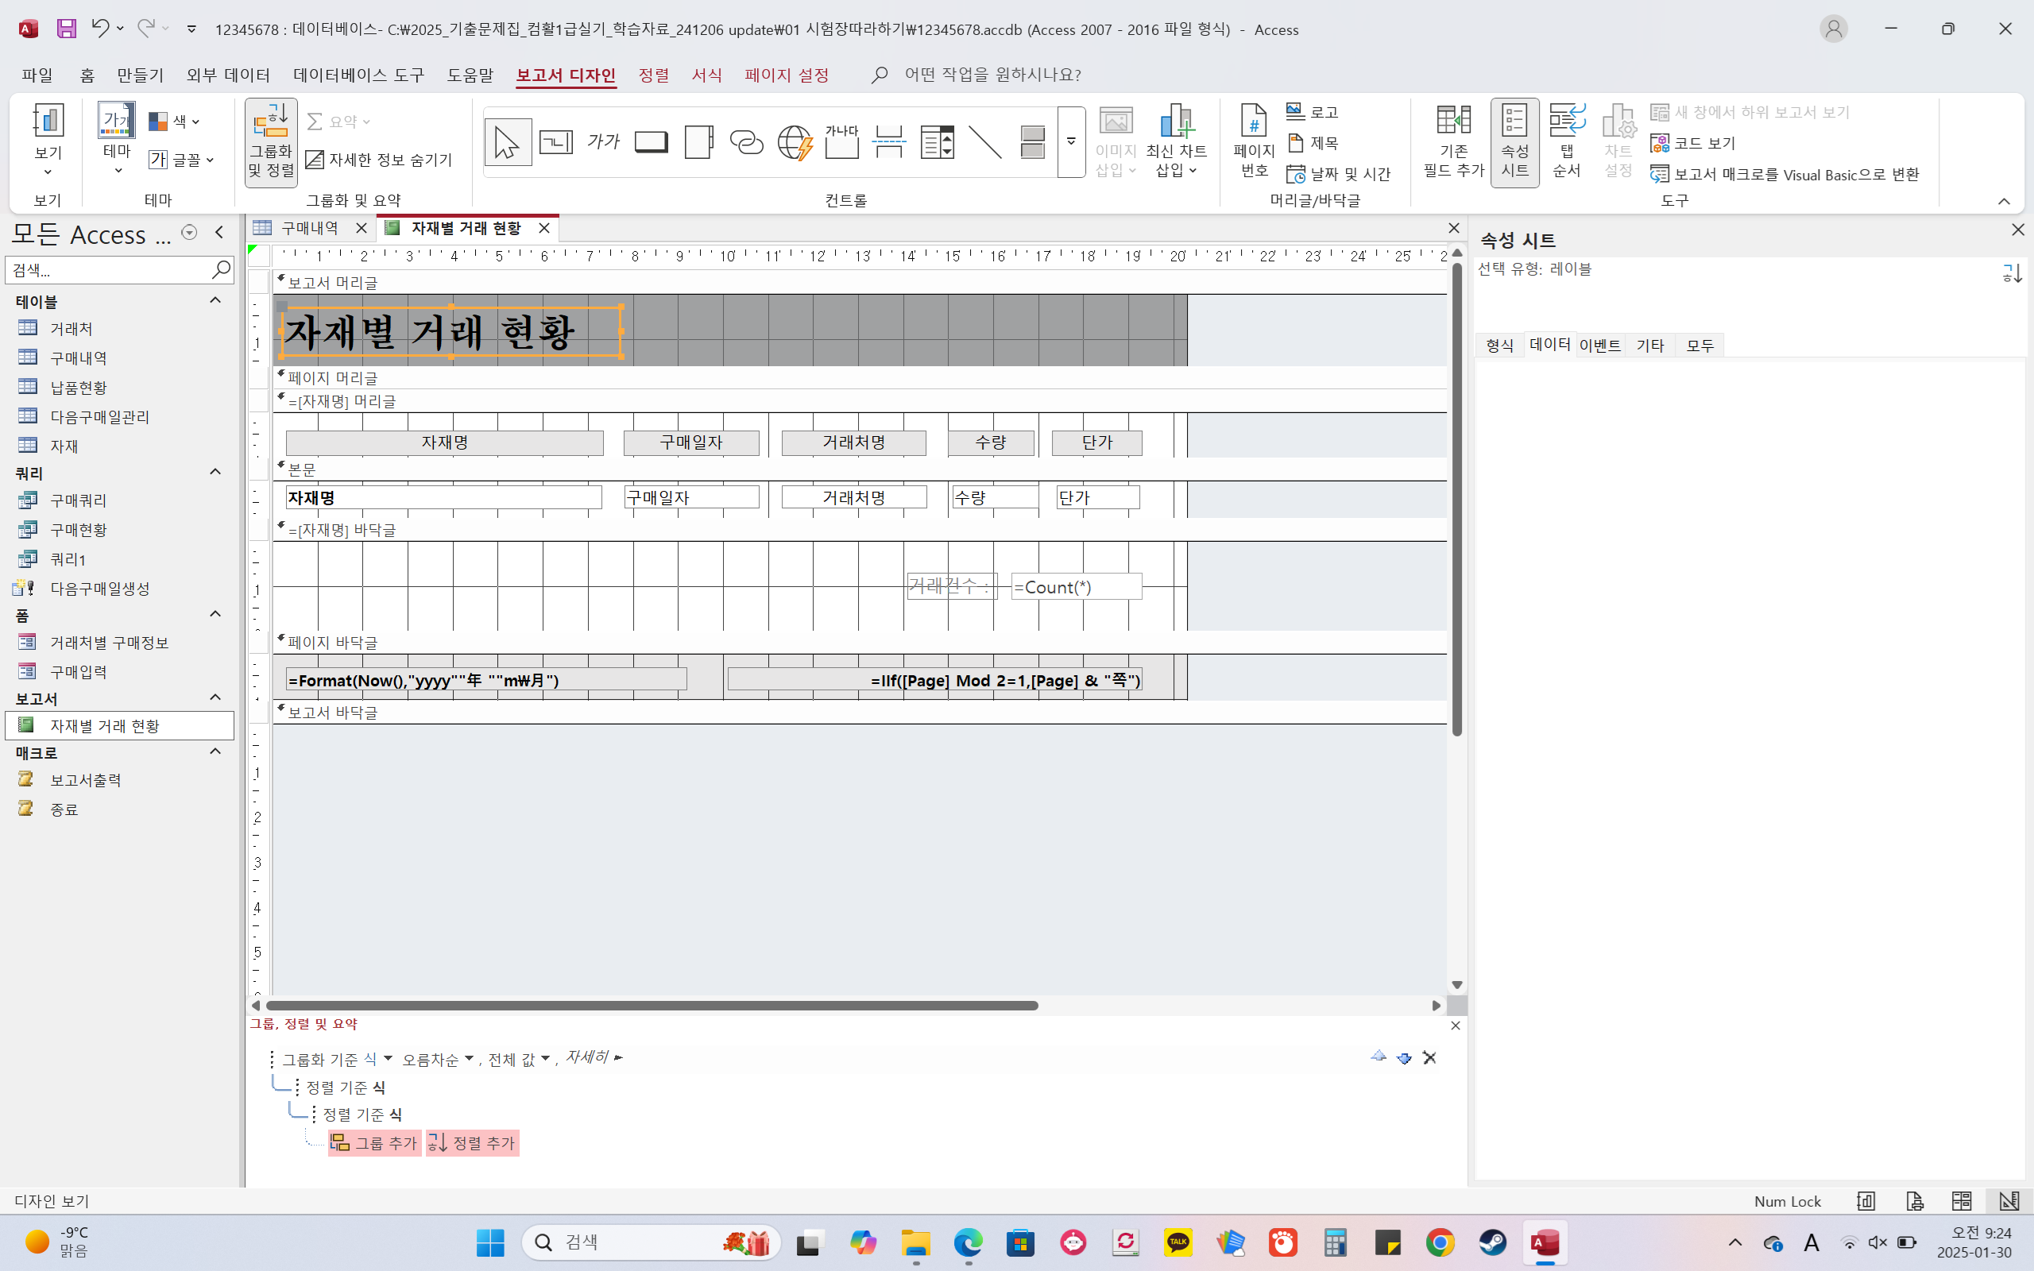Open Tab Order dialog
The image size is (2034, 1271).
(x=1566, y=141)
